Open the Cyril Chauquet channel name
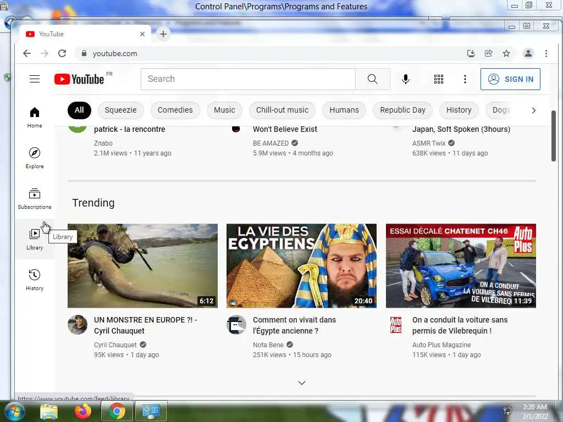Viewport: 563px width, 422px height. coord(115,345)
